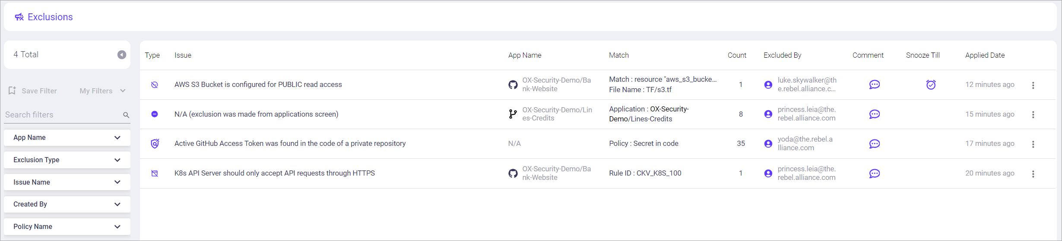The width and height of the screenshot is (1062, 241).
Task: Click the Applied Date column header
Action: pos(985,55)
